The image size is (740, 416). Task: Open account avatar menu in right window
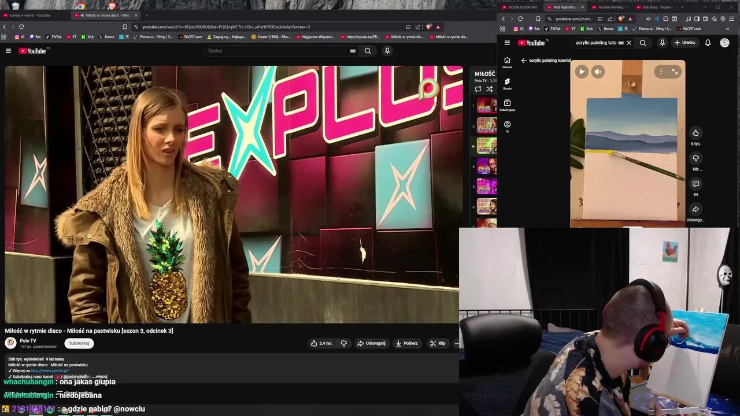(724, 43)
